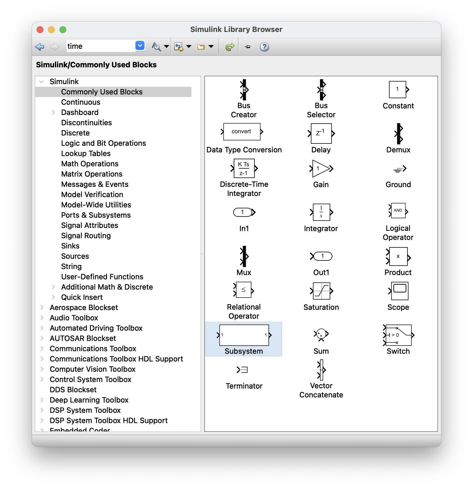Select User-Defined Functions library
The width and height of the screenshot is (473, 489).
[x=102, y=277]
